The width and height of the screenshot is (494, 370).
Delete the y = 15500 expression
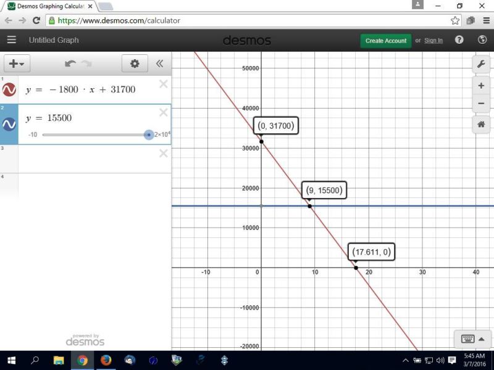(163, 112)
